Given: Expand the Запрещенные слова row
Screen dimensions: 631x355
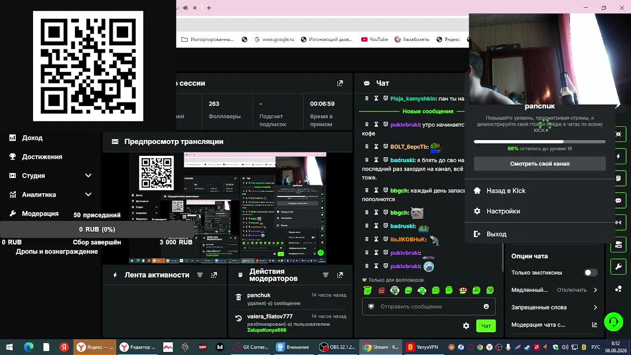Looking at the screenshot, I should pos(555,307).
